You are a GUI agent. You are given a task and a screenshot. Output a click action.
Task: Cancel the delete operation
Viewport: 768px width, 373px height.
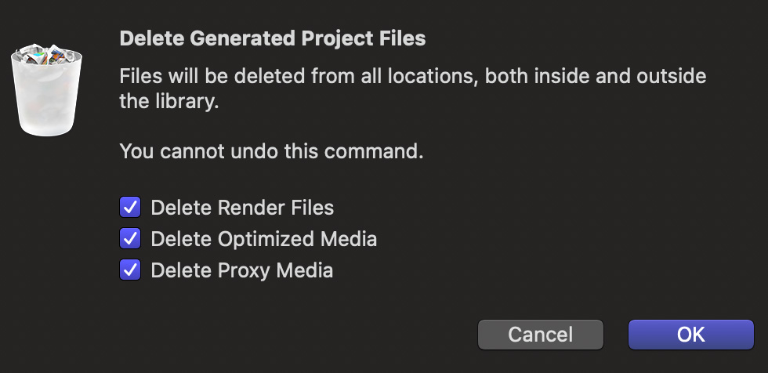click(540, 335)
